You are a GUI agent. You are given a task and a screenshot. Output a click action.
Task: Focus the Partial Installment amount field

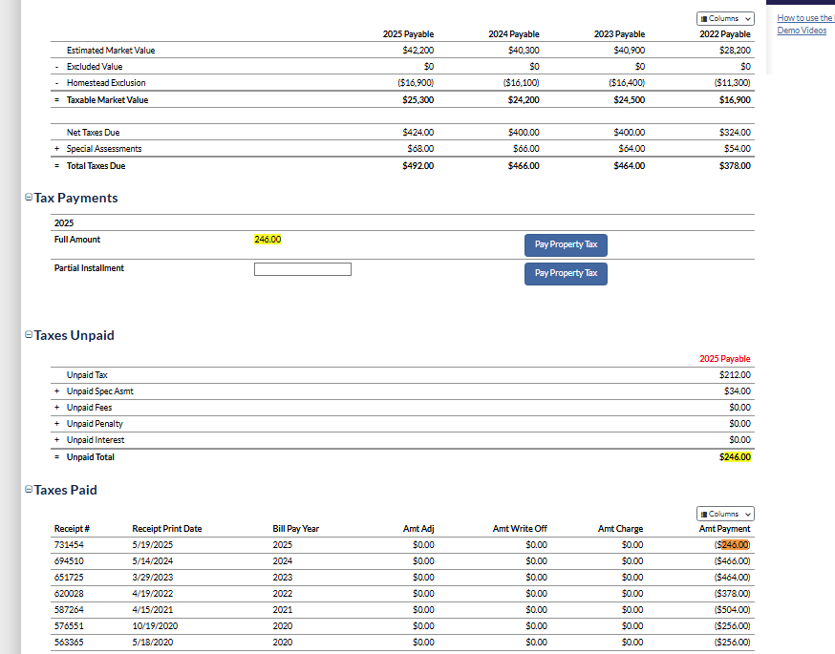[302, 269]
